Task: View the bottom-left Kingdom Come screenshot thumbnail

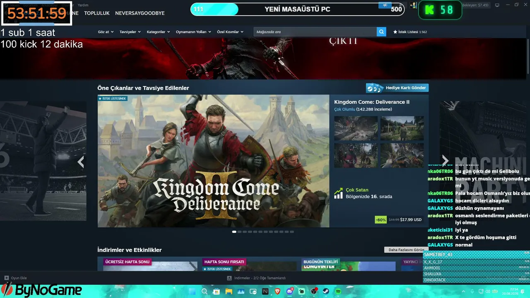Action: [x=356, y=156]
